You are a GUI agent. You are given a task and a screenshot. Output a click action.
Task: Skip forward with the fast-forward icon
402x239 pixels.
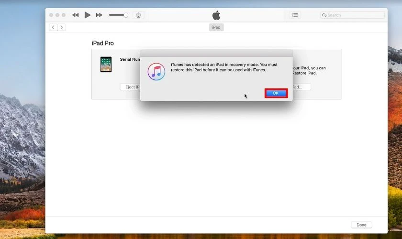point(99,15)
